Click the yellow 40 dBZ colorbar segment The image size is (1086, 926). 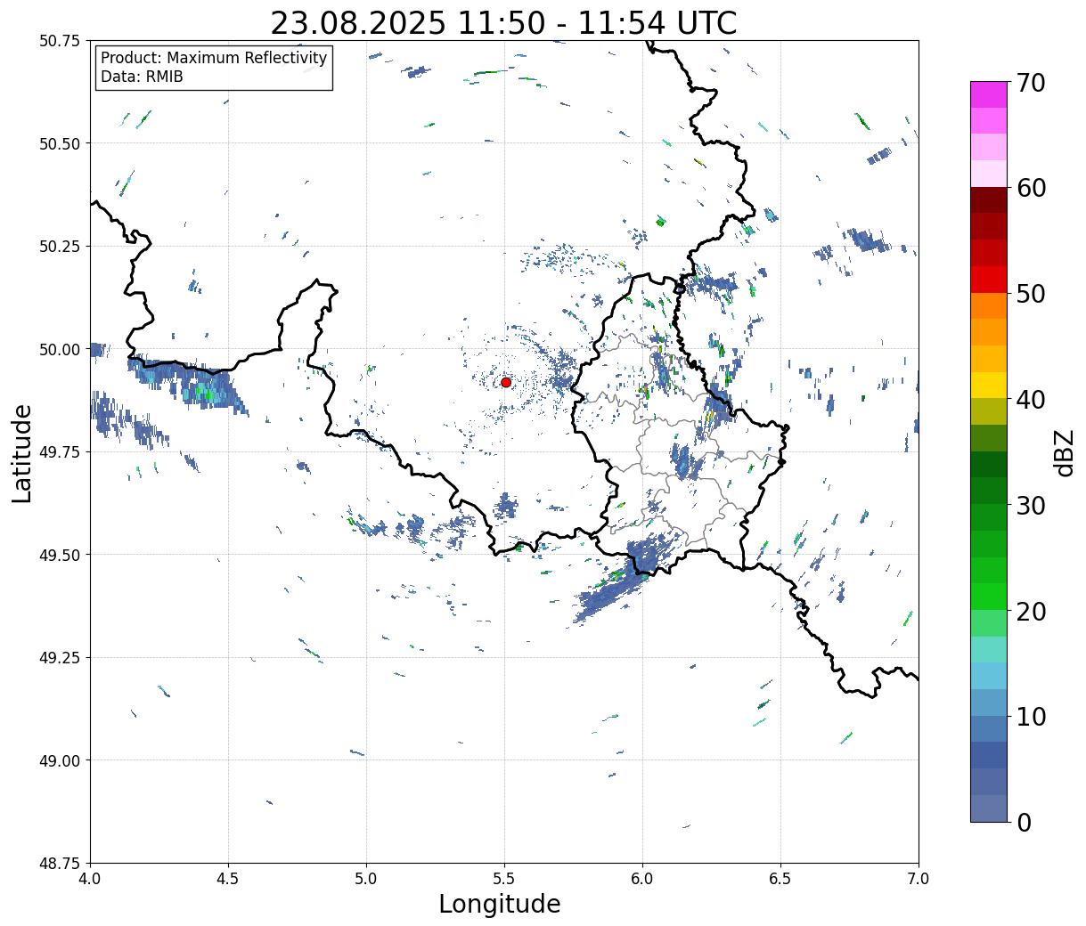point(989,385)
